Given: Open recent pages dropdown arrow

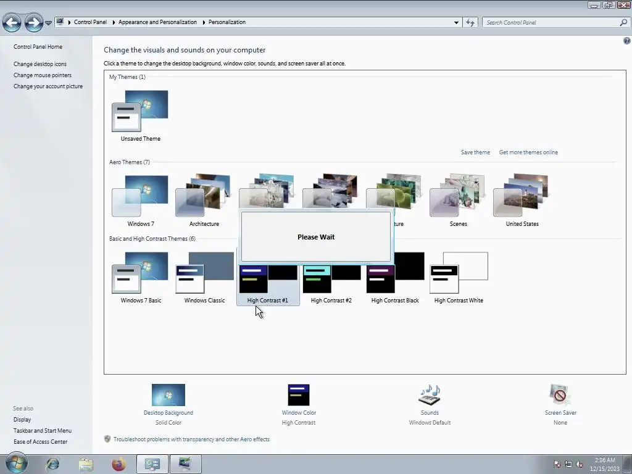Looking at the screenshot, I should click(48, 23).
